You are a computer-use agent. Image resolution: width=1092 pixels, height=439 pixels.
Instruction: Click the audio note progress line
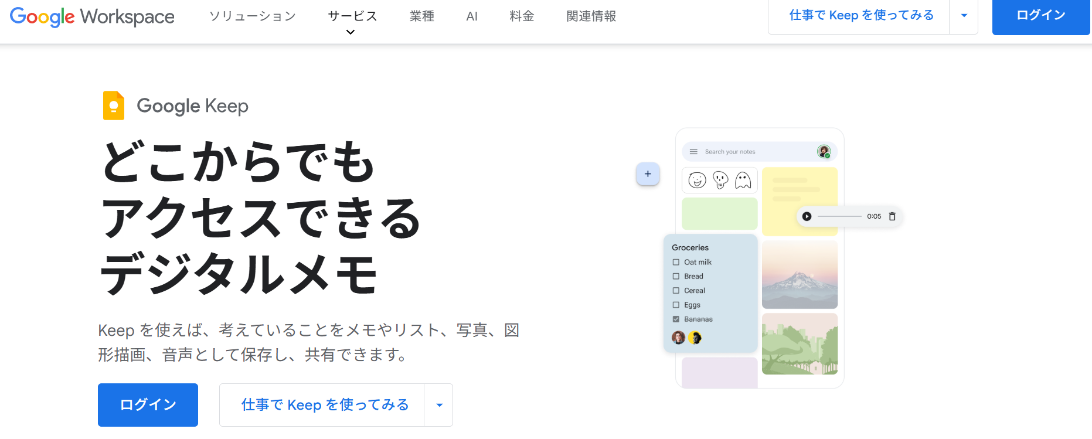[839, 216]
